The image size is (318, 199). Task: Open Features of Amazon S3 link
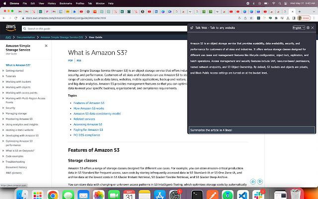(89, 103)
